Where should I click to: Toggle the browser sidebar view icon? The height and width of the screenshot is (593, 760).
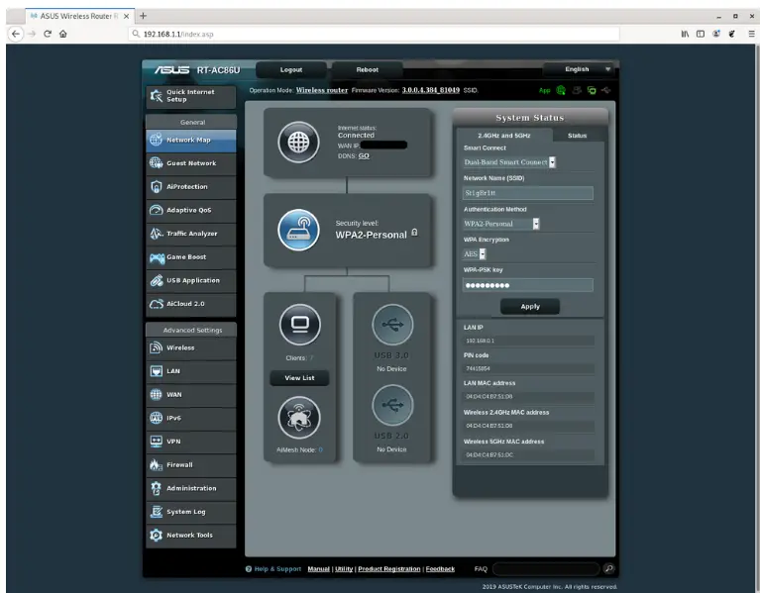pos(701,34)
